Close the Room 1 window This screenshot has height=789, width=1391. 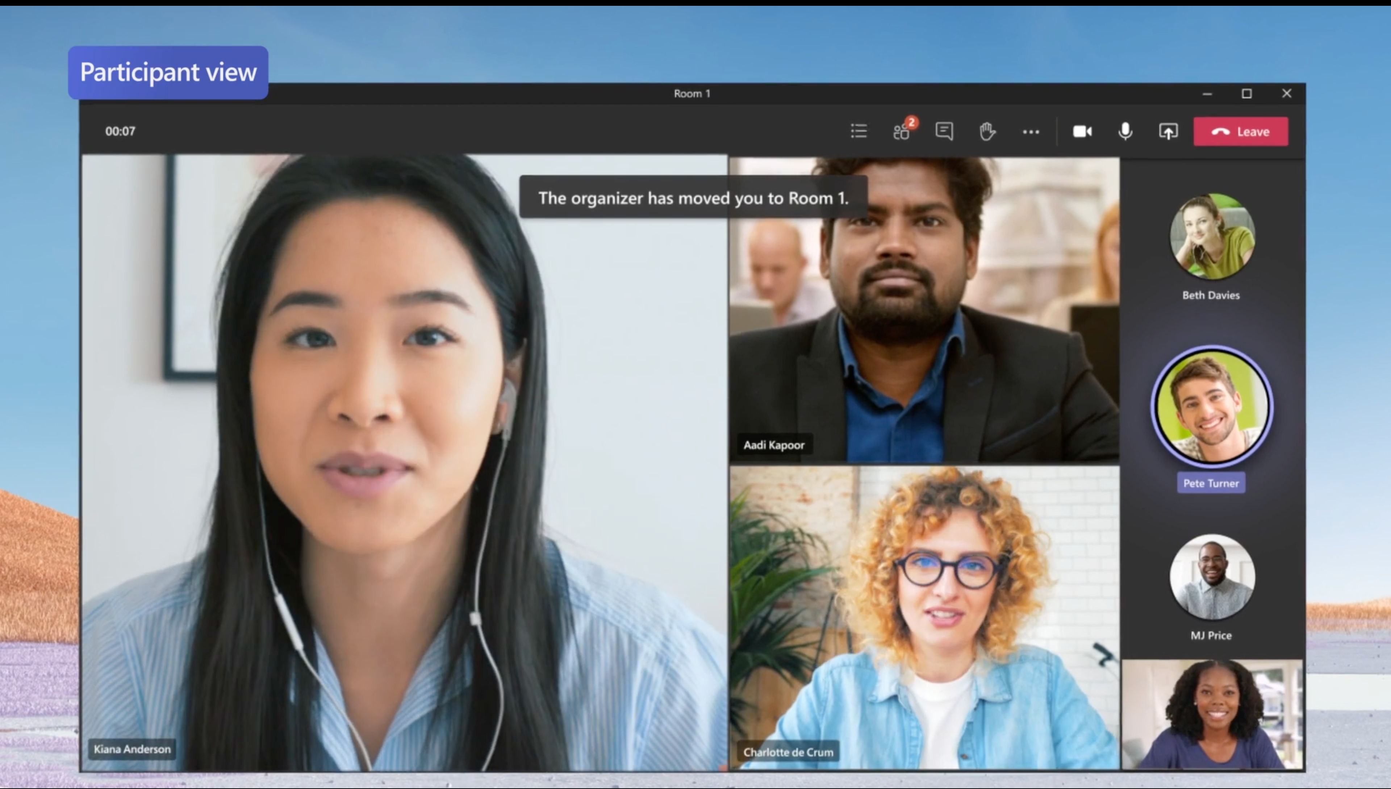[1287, 94]
